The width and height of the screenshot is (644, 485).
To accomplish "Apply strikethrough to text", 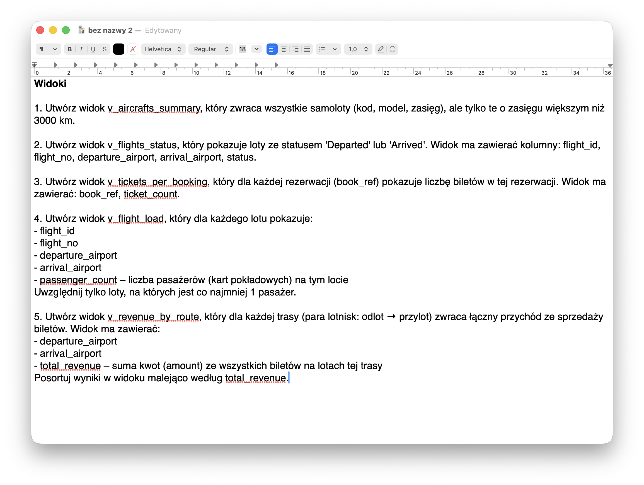I will (x=105, y=49).
